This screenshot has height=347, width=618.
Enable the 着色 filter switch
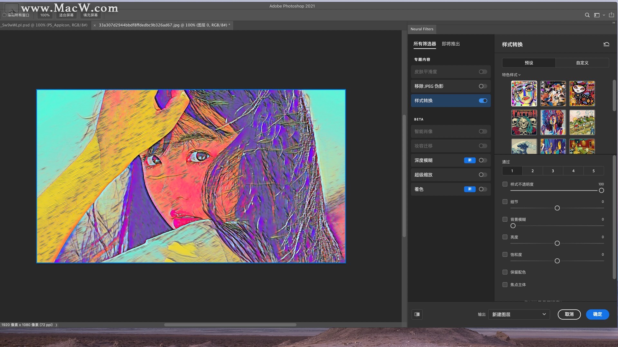click(483, 189)
